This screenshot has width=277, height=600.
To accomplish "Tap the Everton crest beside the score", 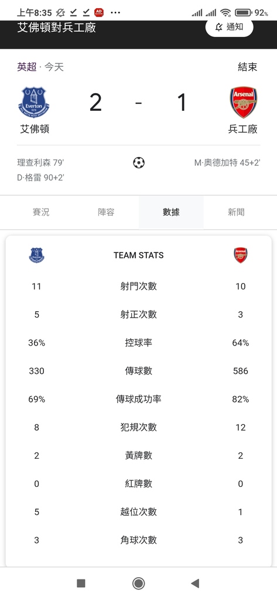I will pyautogui.click(x=34, y=102).
